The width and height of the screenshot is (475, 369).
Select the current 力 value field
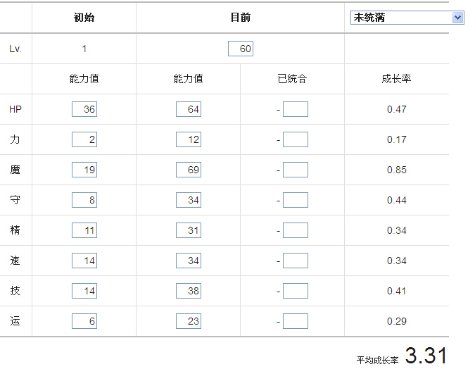point(189,139)
